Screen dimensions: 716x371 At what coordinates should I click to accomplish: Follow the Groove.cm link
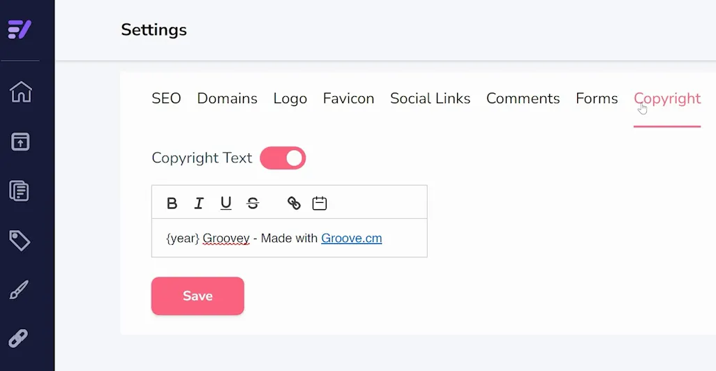(x=352, y=238)
